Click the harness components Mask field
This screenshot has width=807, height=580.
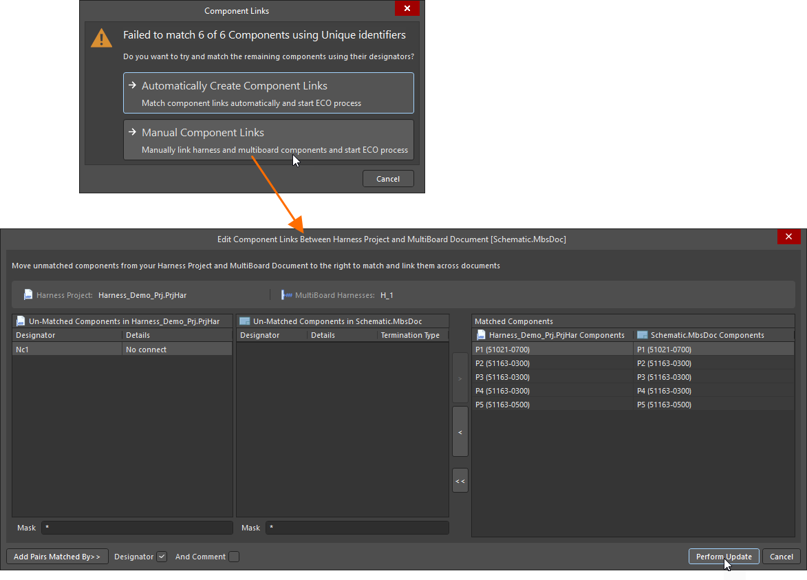click(x=137, y=528)
